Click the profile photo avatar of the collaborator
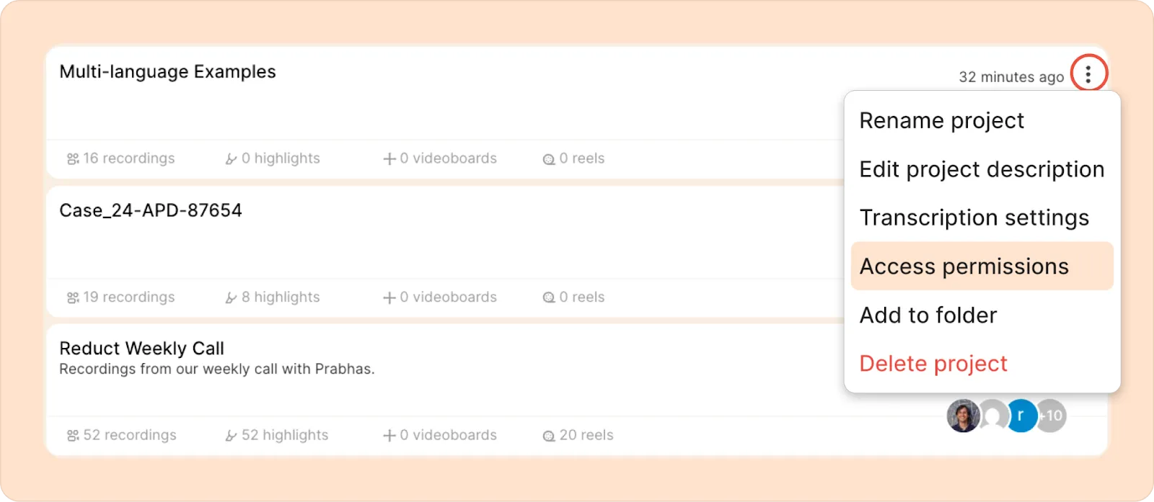1154x502 pixels. [963, 416]
